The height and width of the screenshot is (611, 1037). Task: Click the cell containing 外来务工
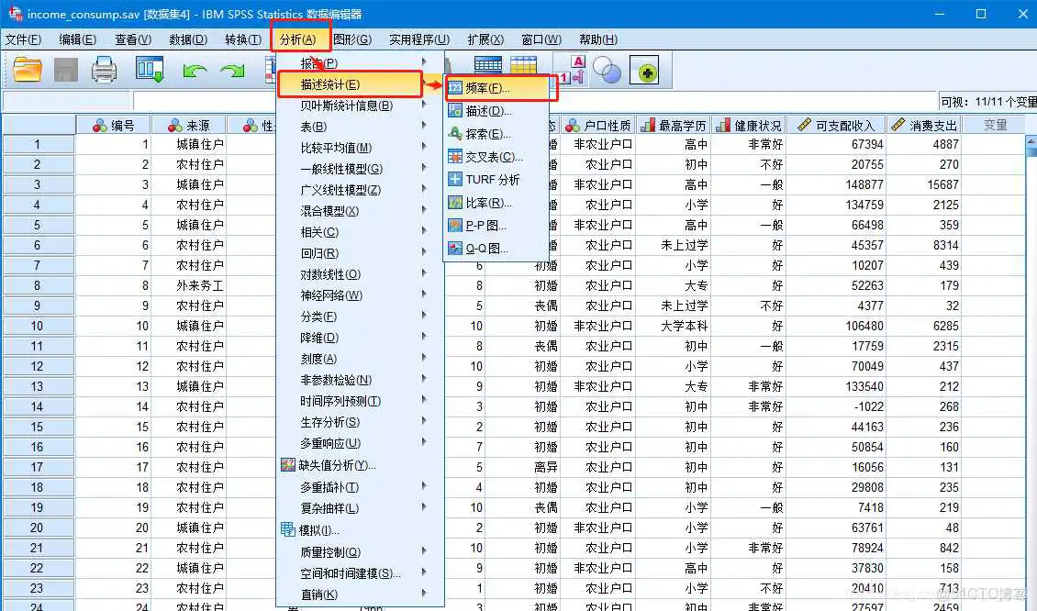click(188, 285)
